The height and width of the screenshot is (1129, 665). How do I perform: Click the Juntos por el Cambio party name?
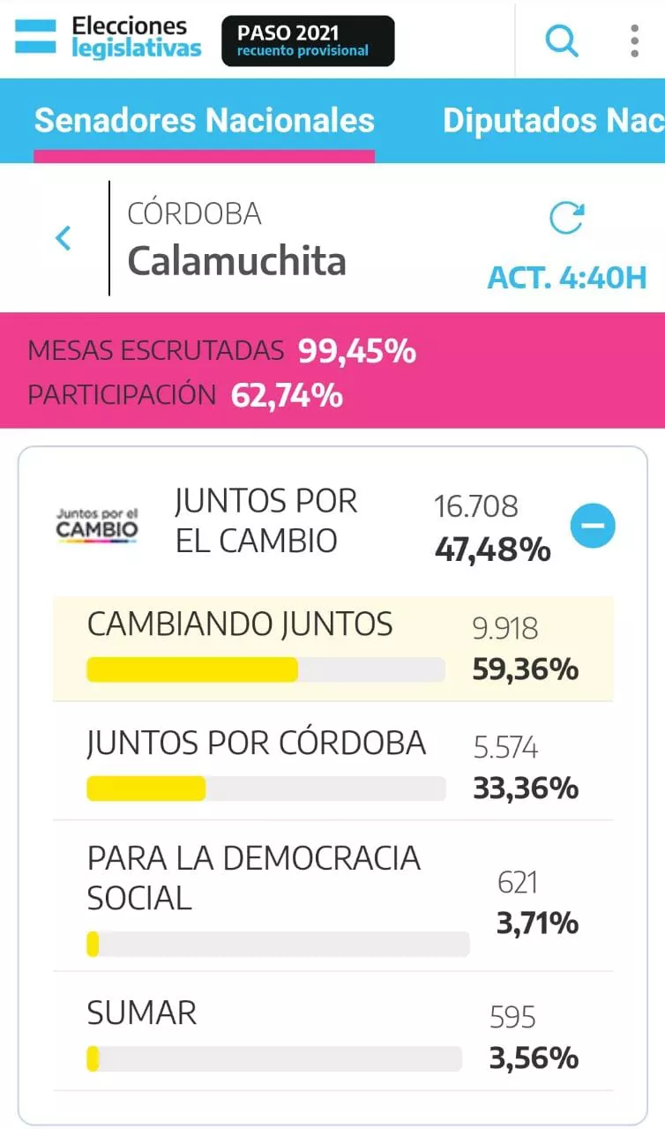pos(265,520)
